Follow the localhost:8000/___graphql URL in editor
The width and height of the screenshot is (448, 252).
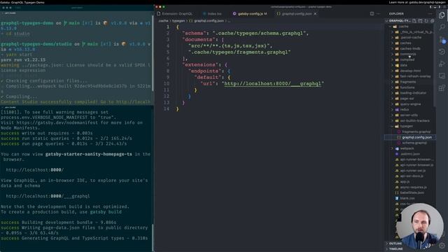click(x=272, y=84)
